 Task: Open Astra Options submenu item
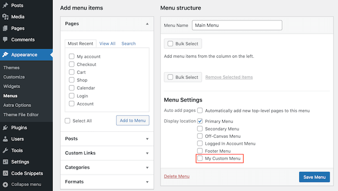[x=17, y=105]
